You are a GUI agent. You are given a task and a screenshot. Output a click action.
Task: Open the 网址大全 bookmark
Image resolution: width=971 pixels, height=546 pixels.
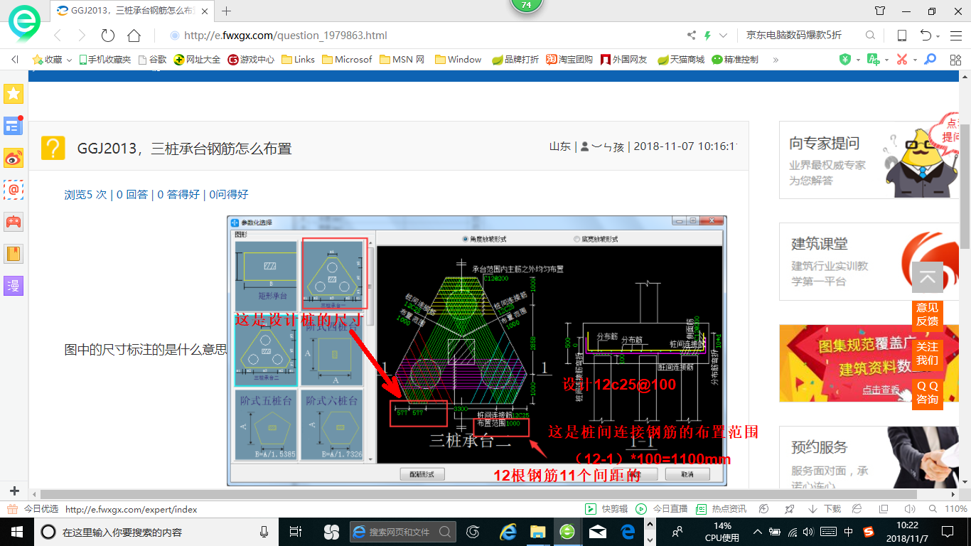pos(197,60)
